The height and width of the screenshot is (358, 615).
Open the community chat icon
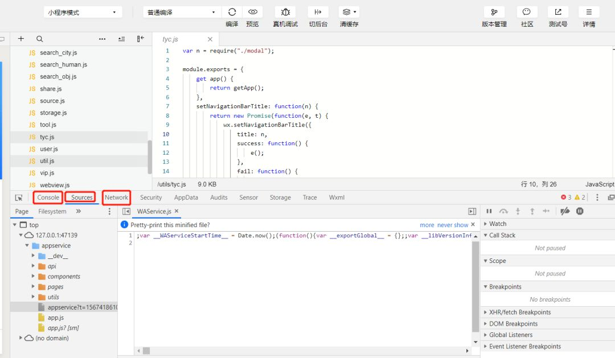click(527, 12)
